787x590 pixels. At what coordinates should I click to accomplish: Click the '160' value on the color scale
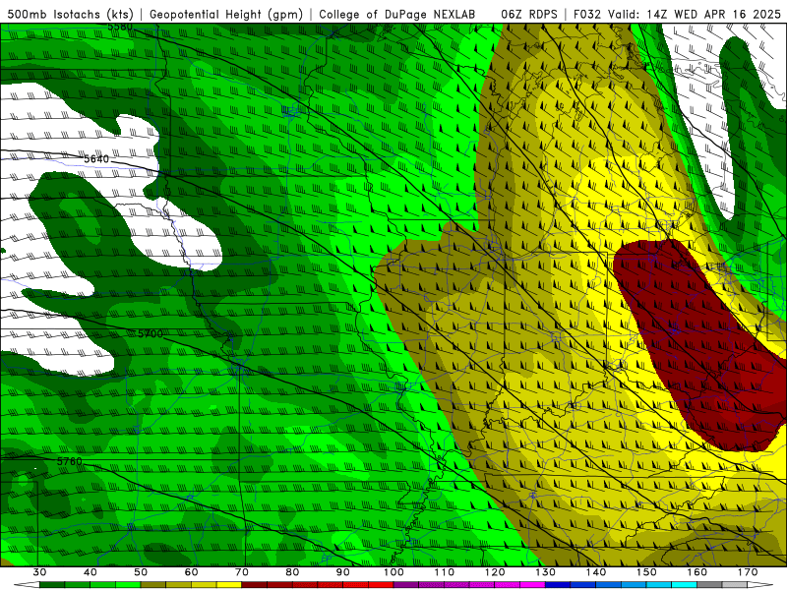[x=697, y=572]
